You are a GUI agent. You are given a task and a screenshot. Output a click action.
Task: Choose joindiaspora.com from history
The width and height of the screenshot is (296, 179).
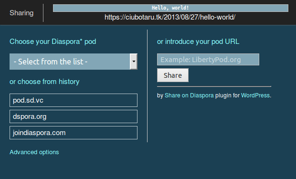click(74, 133)
